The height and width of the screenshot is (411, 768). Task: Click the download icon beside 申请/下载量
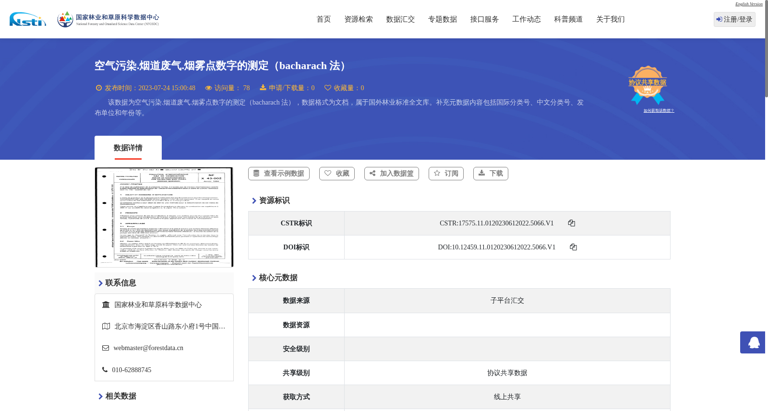(x=263, y=88)
